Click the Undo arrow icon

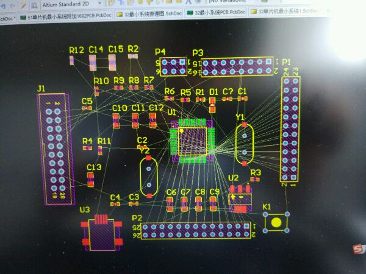[x=3, y=6]
